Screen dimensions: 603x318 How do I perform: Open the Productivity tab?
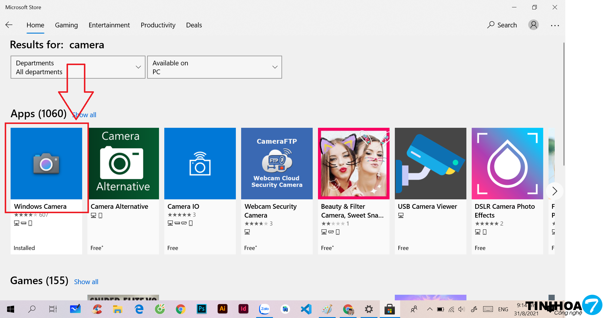click(158, 25)
